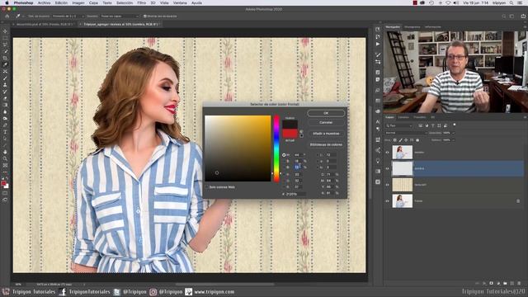Viewport: 528px width, 297px height.
Task: Click the Añadir a muestras button
Action: (x=326, y=134)
